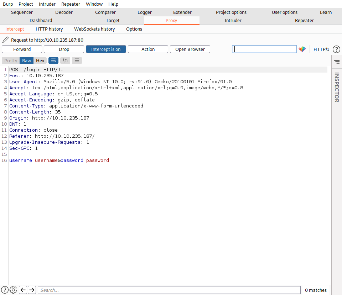
Task: Switch to the HTTP history tab
Action: (49, 29)
